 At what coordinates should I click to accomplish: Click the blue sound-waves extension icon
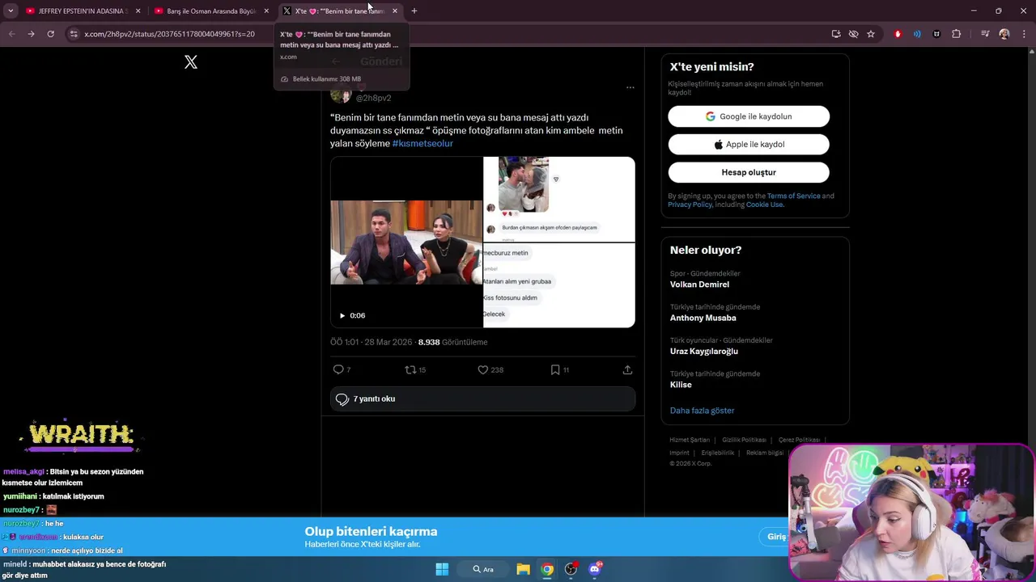point(917,34)
